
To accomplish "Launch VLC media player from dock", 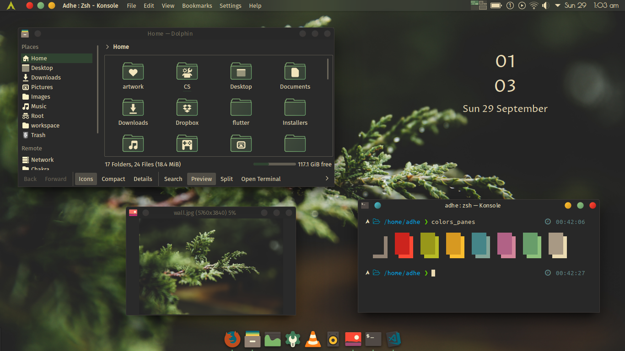I will (313, 339).
